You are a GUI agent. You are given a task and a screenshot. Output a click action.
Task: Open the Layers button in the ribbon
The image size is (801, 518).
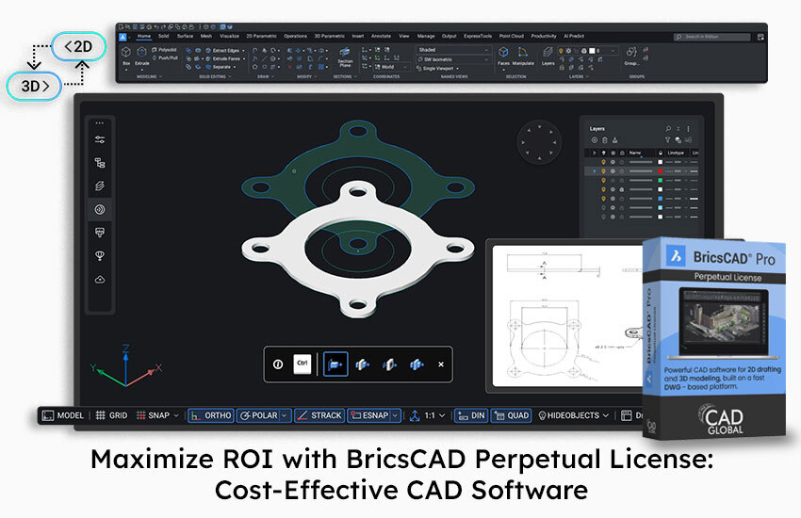point(548,56)
